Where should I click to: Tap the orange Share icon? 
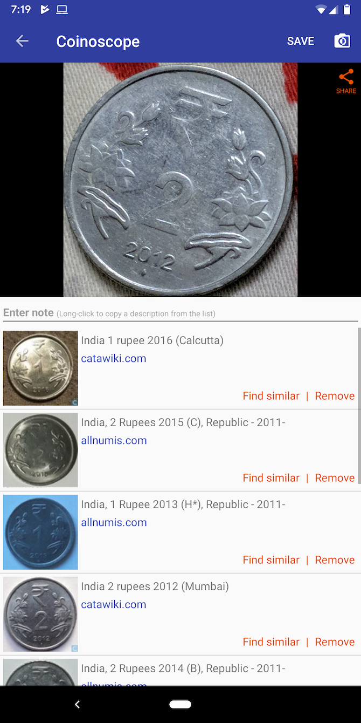pos(346,81)
